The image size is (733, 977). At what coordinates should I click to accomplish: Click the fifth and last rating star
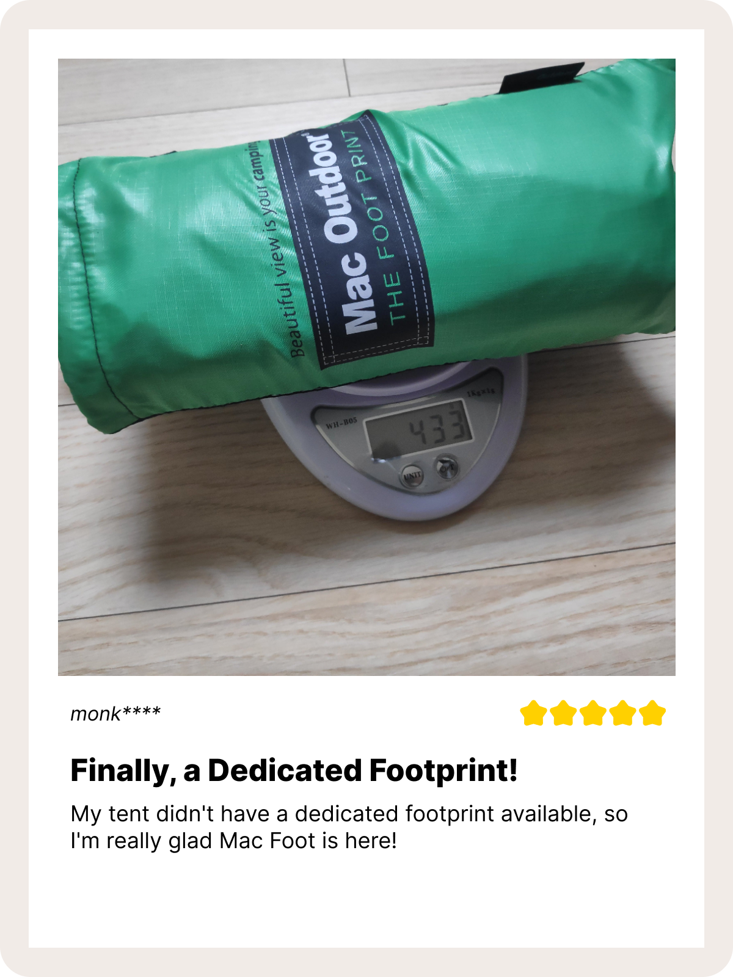coord(652,713)
